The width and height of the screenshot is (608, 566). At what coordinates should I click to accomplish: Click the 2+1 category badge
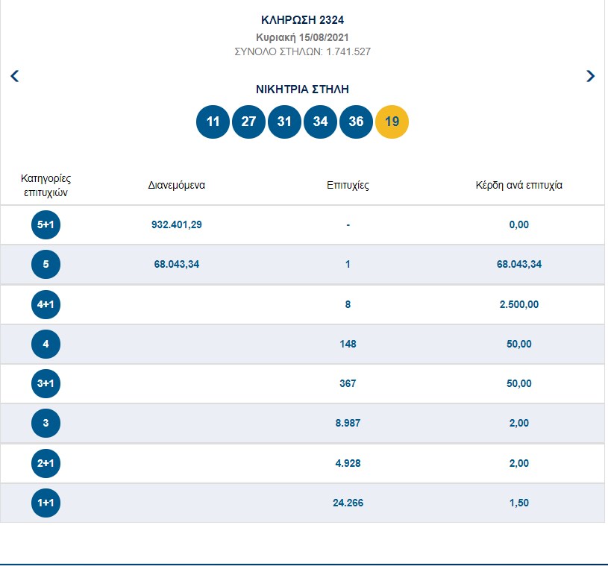pyautogui.click(x=46, y=463)
